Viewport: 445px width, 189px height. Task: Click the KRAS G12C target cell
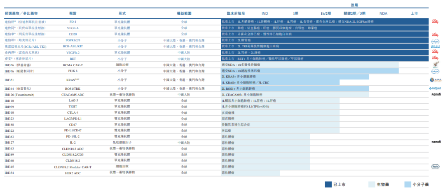coord(73,80)
